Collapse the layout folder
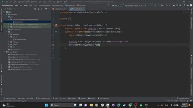This screenshot has height=108, width=193. click(9, 37)
